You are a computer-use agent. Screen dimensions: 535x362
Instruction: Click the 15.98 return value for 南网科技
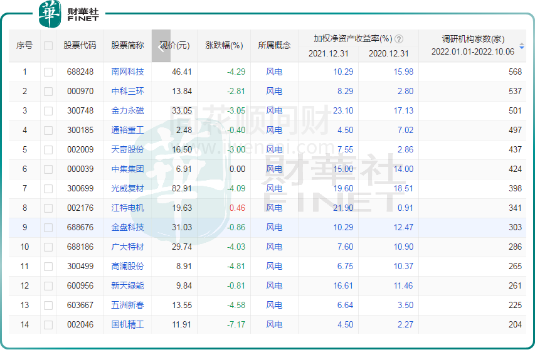point(403,72)
